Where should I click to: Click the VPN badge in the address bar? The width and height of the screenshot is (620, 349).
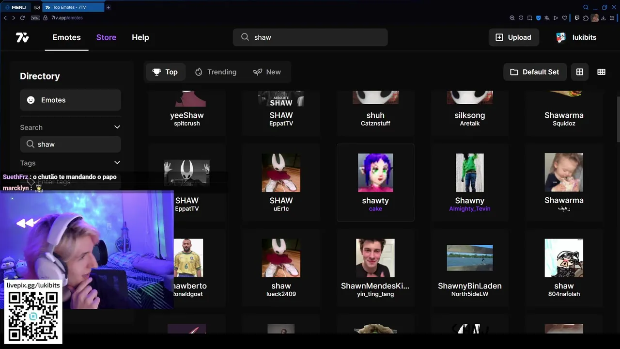pos(35,18)
